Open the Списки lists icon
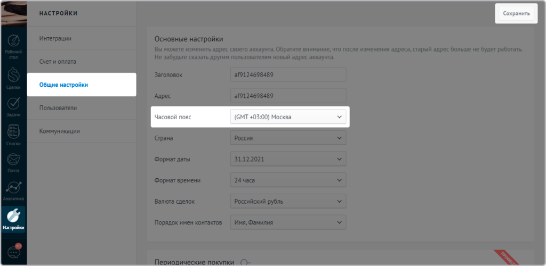 13,134
